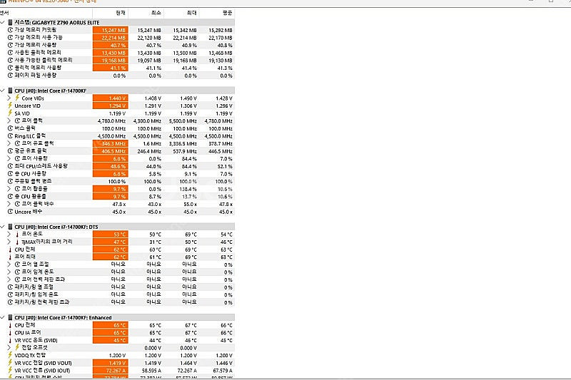Click the highlighted 346.3 MHz current value
The height and width of the screenshot is (380, 571).
tap(111, 143)
